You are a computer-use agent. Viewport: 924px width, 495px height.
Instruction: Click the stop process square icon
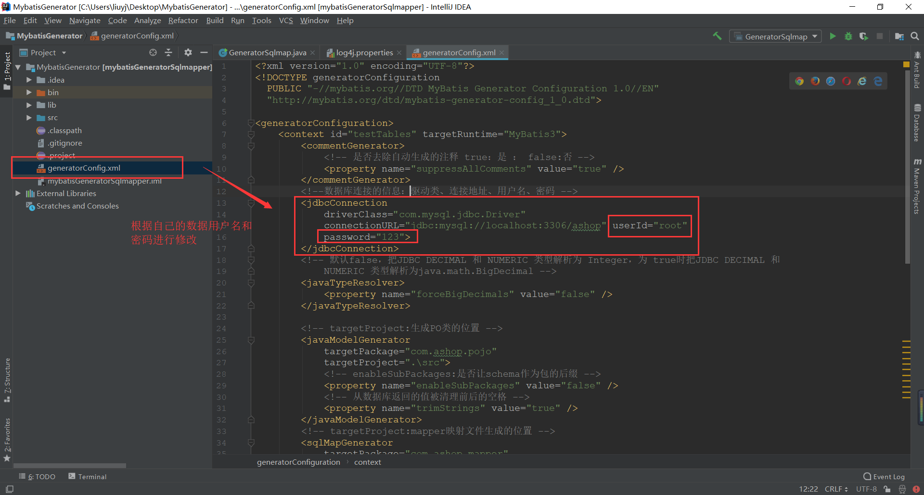tap(880, 36)
